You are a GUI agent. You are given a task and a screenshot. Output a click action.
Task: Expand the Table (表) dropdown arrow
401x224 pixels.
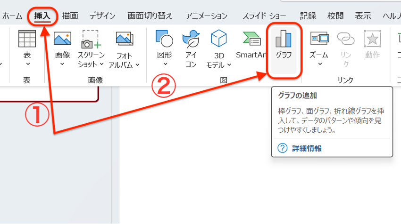[28, 64]
